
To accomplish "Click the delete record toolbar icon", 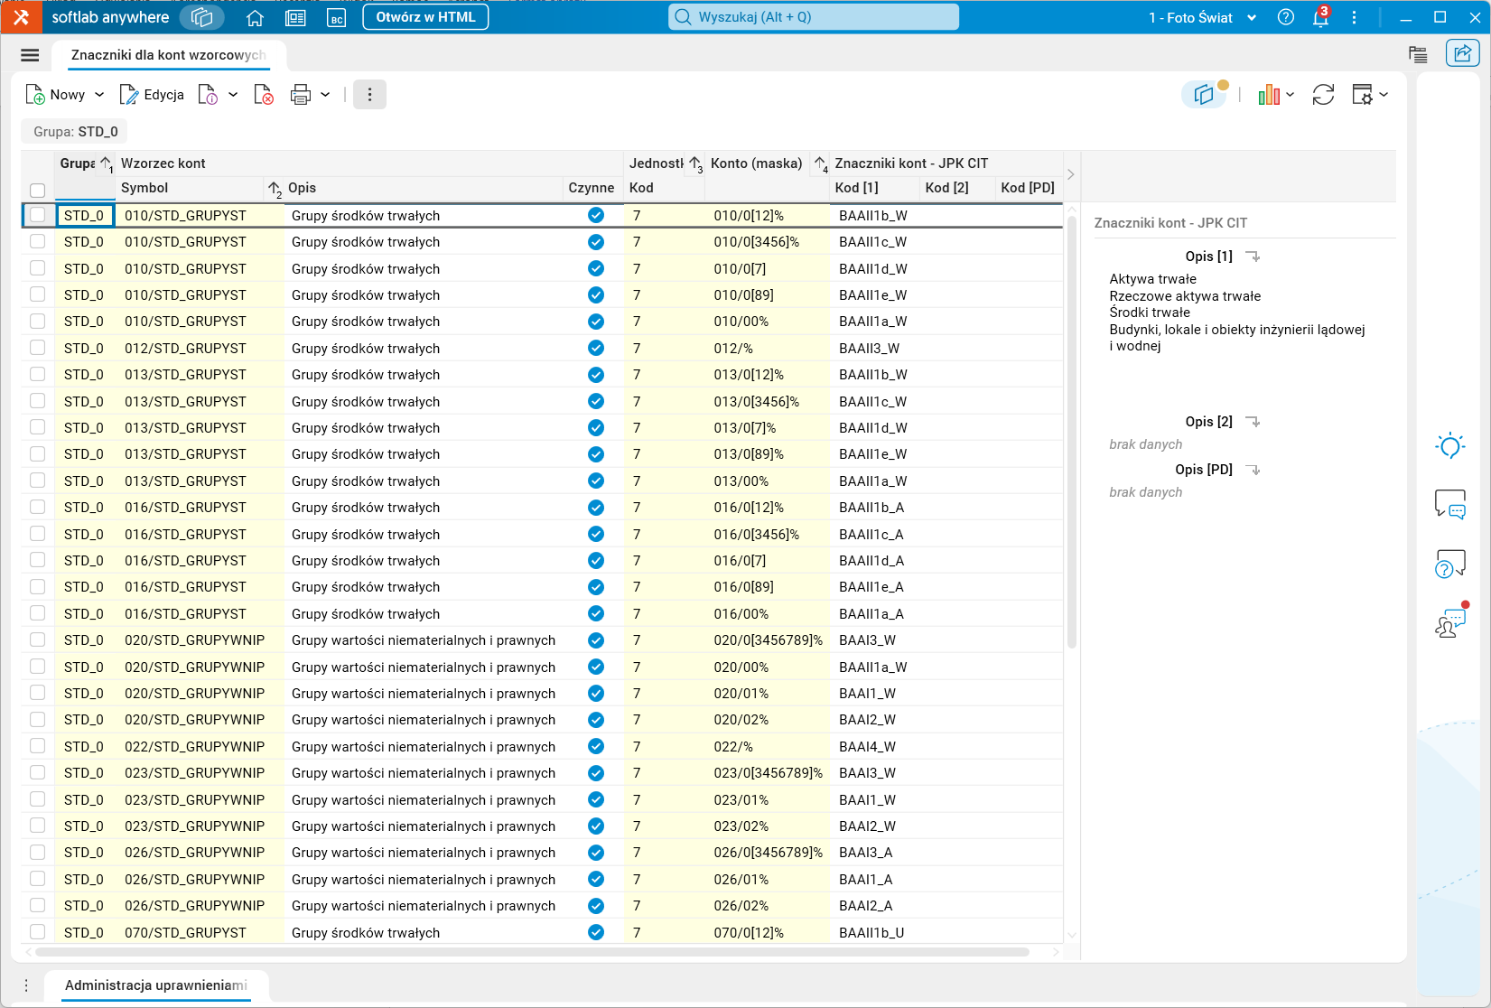I will point(264,95).
